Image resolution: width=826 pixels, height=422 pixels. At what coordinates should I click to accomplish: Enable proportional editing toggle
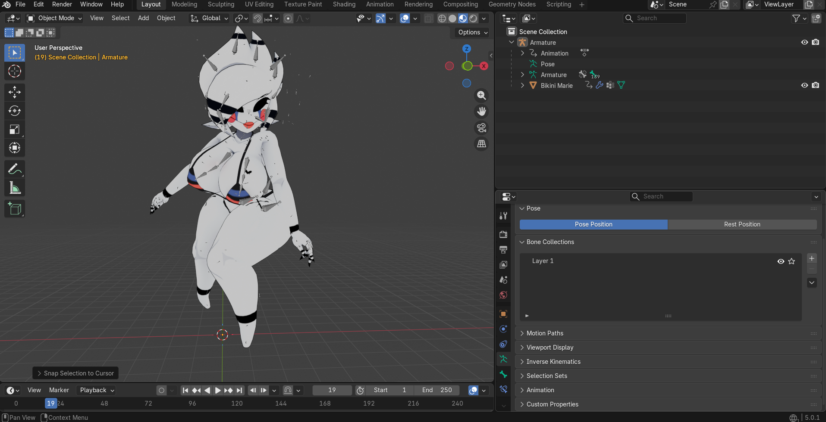(288, 18)
